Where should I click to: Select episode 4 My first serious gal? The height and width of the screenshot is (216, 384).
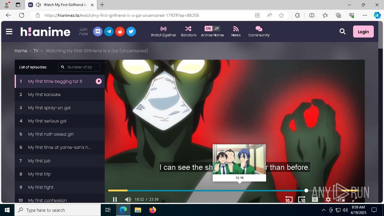(x=60, y=121)
